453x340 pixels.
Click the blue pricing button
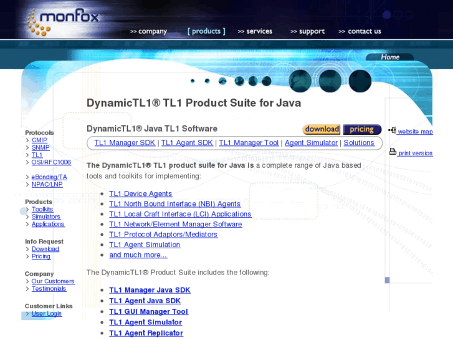click(x=362, y=129)
